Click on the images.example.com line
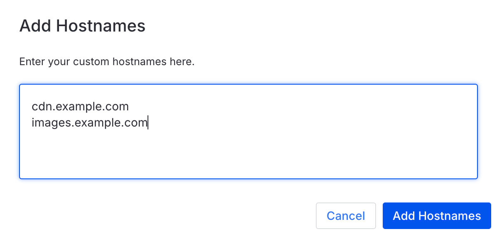This screenshot has height=234, width=497. (89, 123)
